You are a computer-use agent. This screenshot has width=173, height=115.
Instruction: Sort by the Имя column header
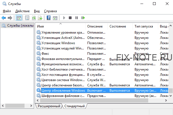(60, 26)
